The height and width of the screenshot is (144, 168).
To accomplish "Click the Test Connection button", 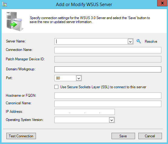I will click(x=21, y=136).
